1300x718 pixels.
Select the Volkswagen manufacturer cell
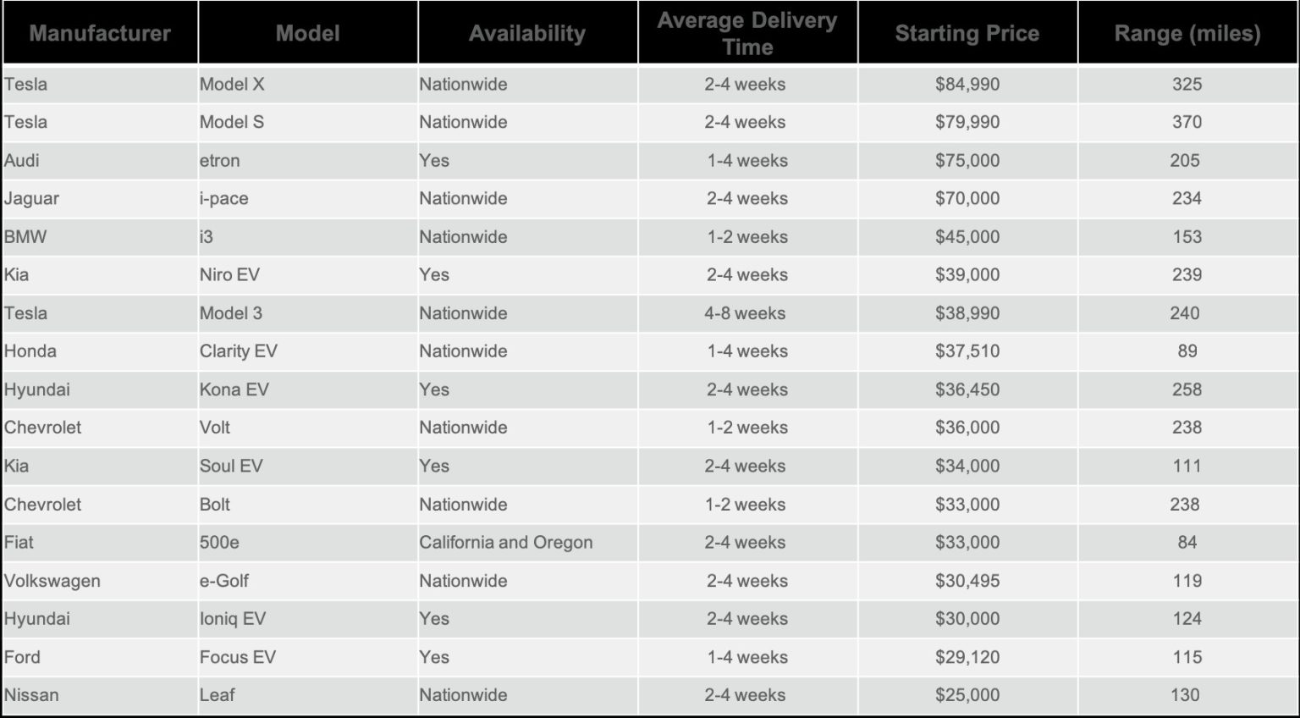(x=52, y=581)
